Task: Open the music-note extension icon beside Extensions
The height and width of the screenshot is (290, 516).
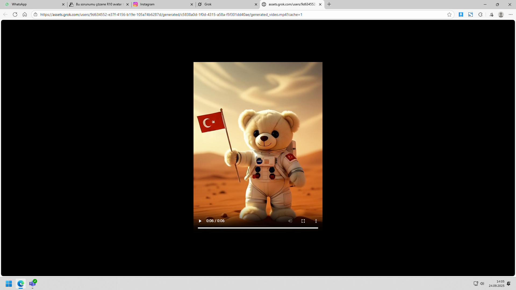Action: (492, 15)
